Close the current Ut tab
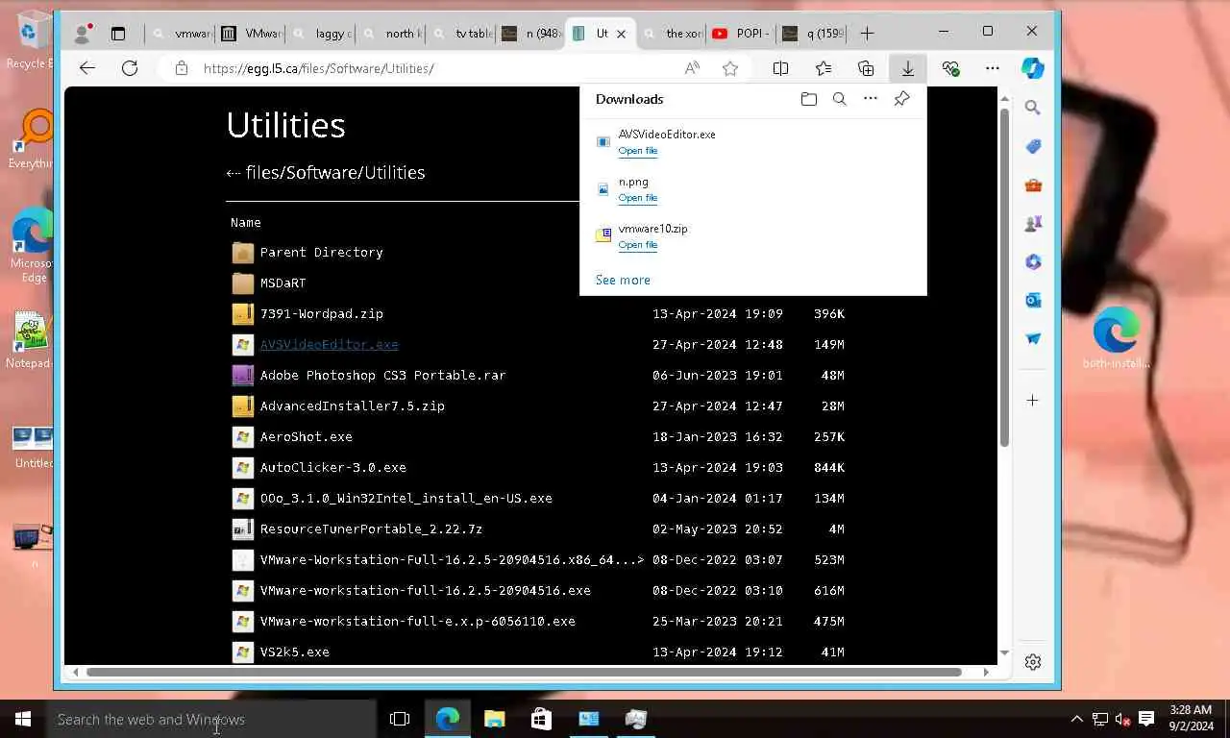Screen dimensions: 1230x738 coord(621,34)
